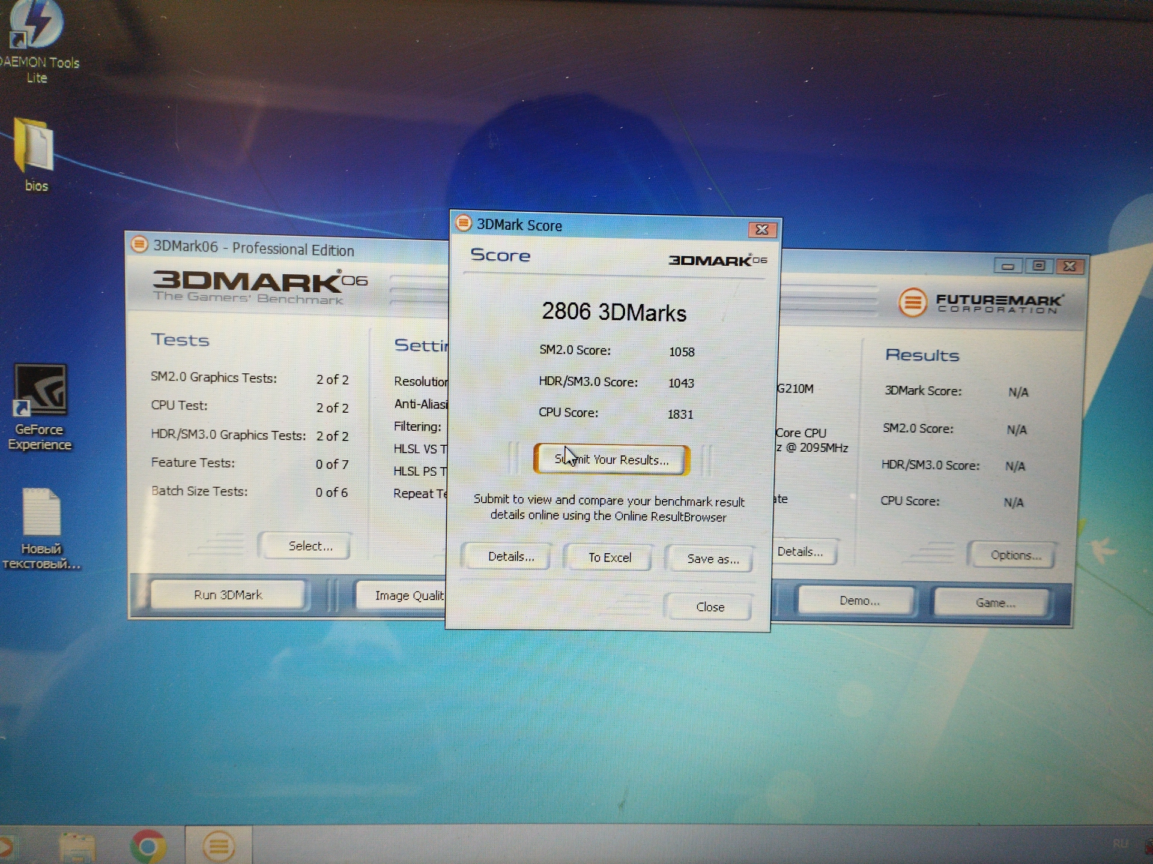Close the 3DMark Score dialog via X
The height and width of the screenshot is (864, 1153).
pos(762,229)
